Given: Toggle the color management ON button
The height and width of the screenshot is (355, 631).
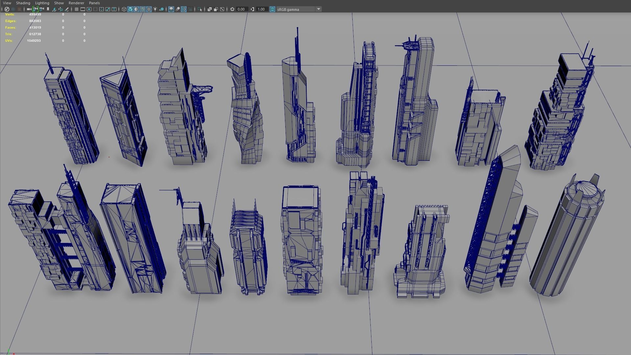Looking at the screenshot, I should tap(272, 9).
